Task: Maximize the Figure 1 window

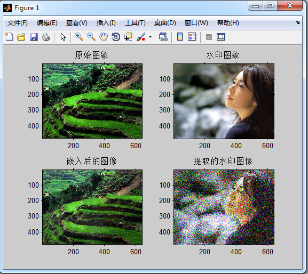Action: 270,5
